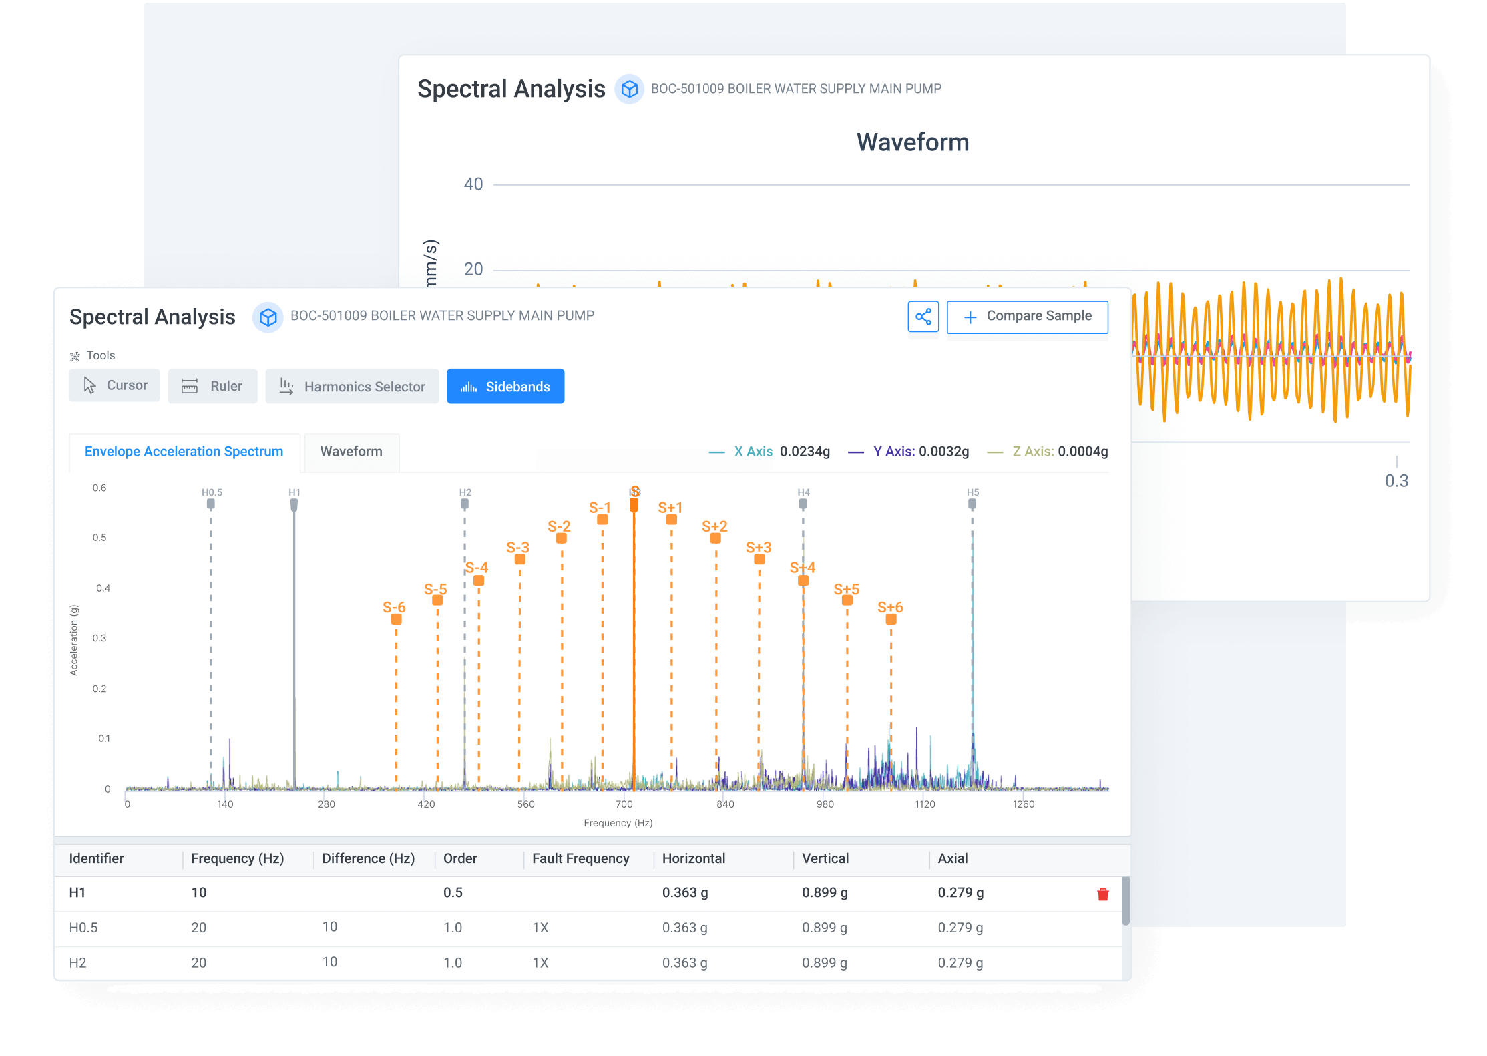Viewport: 1487px width, 1056px height.
Task: Open the Harmonics Selector tool
Action: [x=352, y=386]
